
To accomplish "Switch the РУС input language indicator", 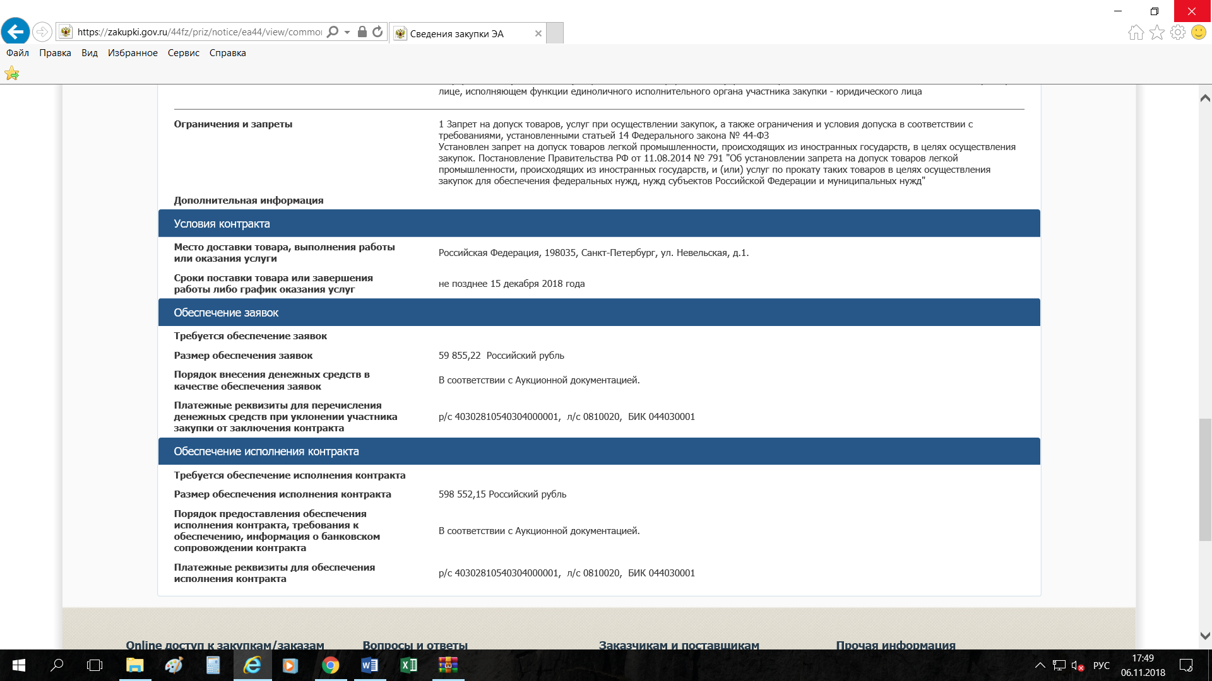I will click(1101, 665).
